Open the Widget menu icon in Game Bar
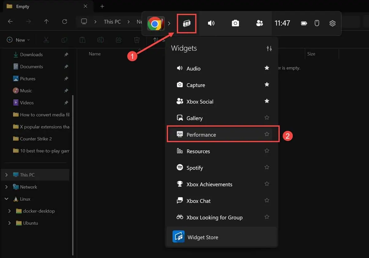Viewport: 369px width, 258px height. [x=187, y=24]
